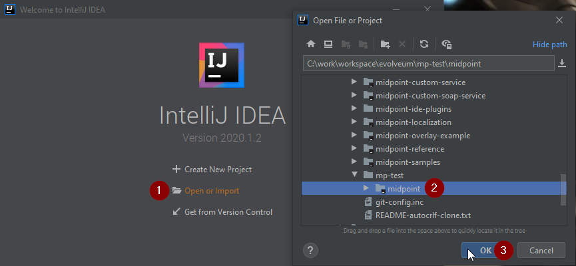Click Get from Version Control link

[228, 212]
